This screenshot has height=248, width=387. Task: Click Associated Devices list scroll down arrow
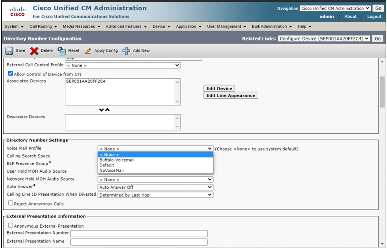tap(177, 102)
